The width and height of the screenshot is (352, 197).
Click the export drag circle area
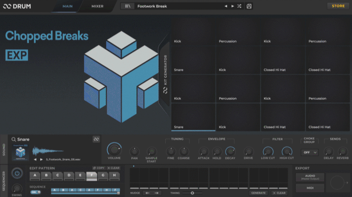coord(337,183)
